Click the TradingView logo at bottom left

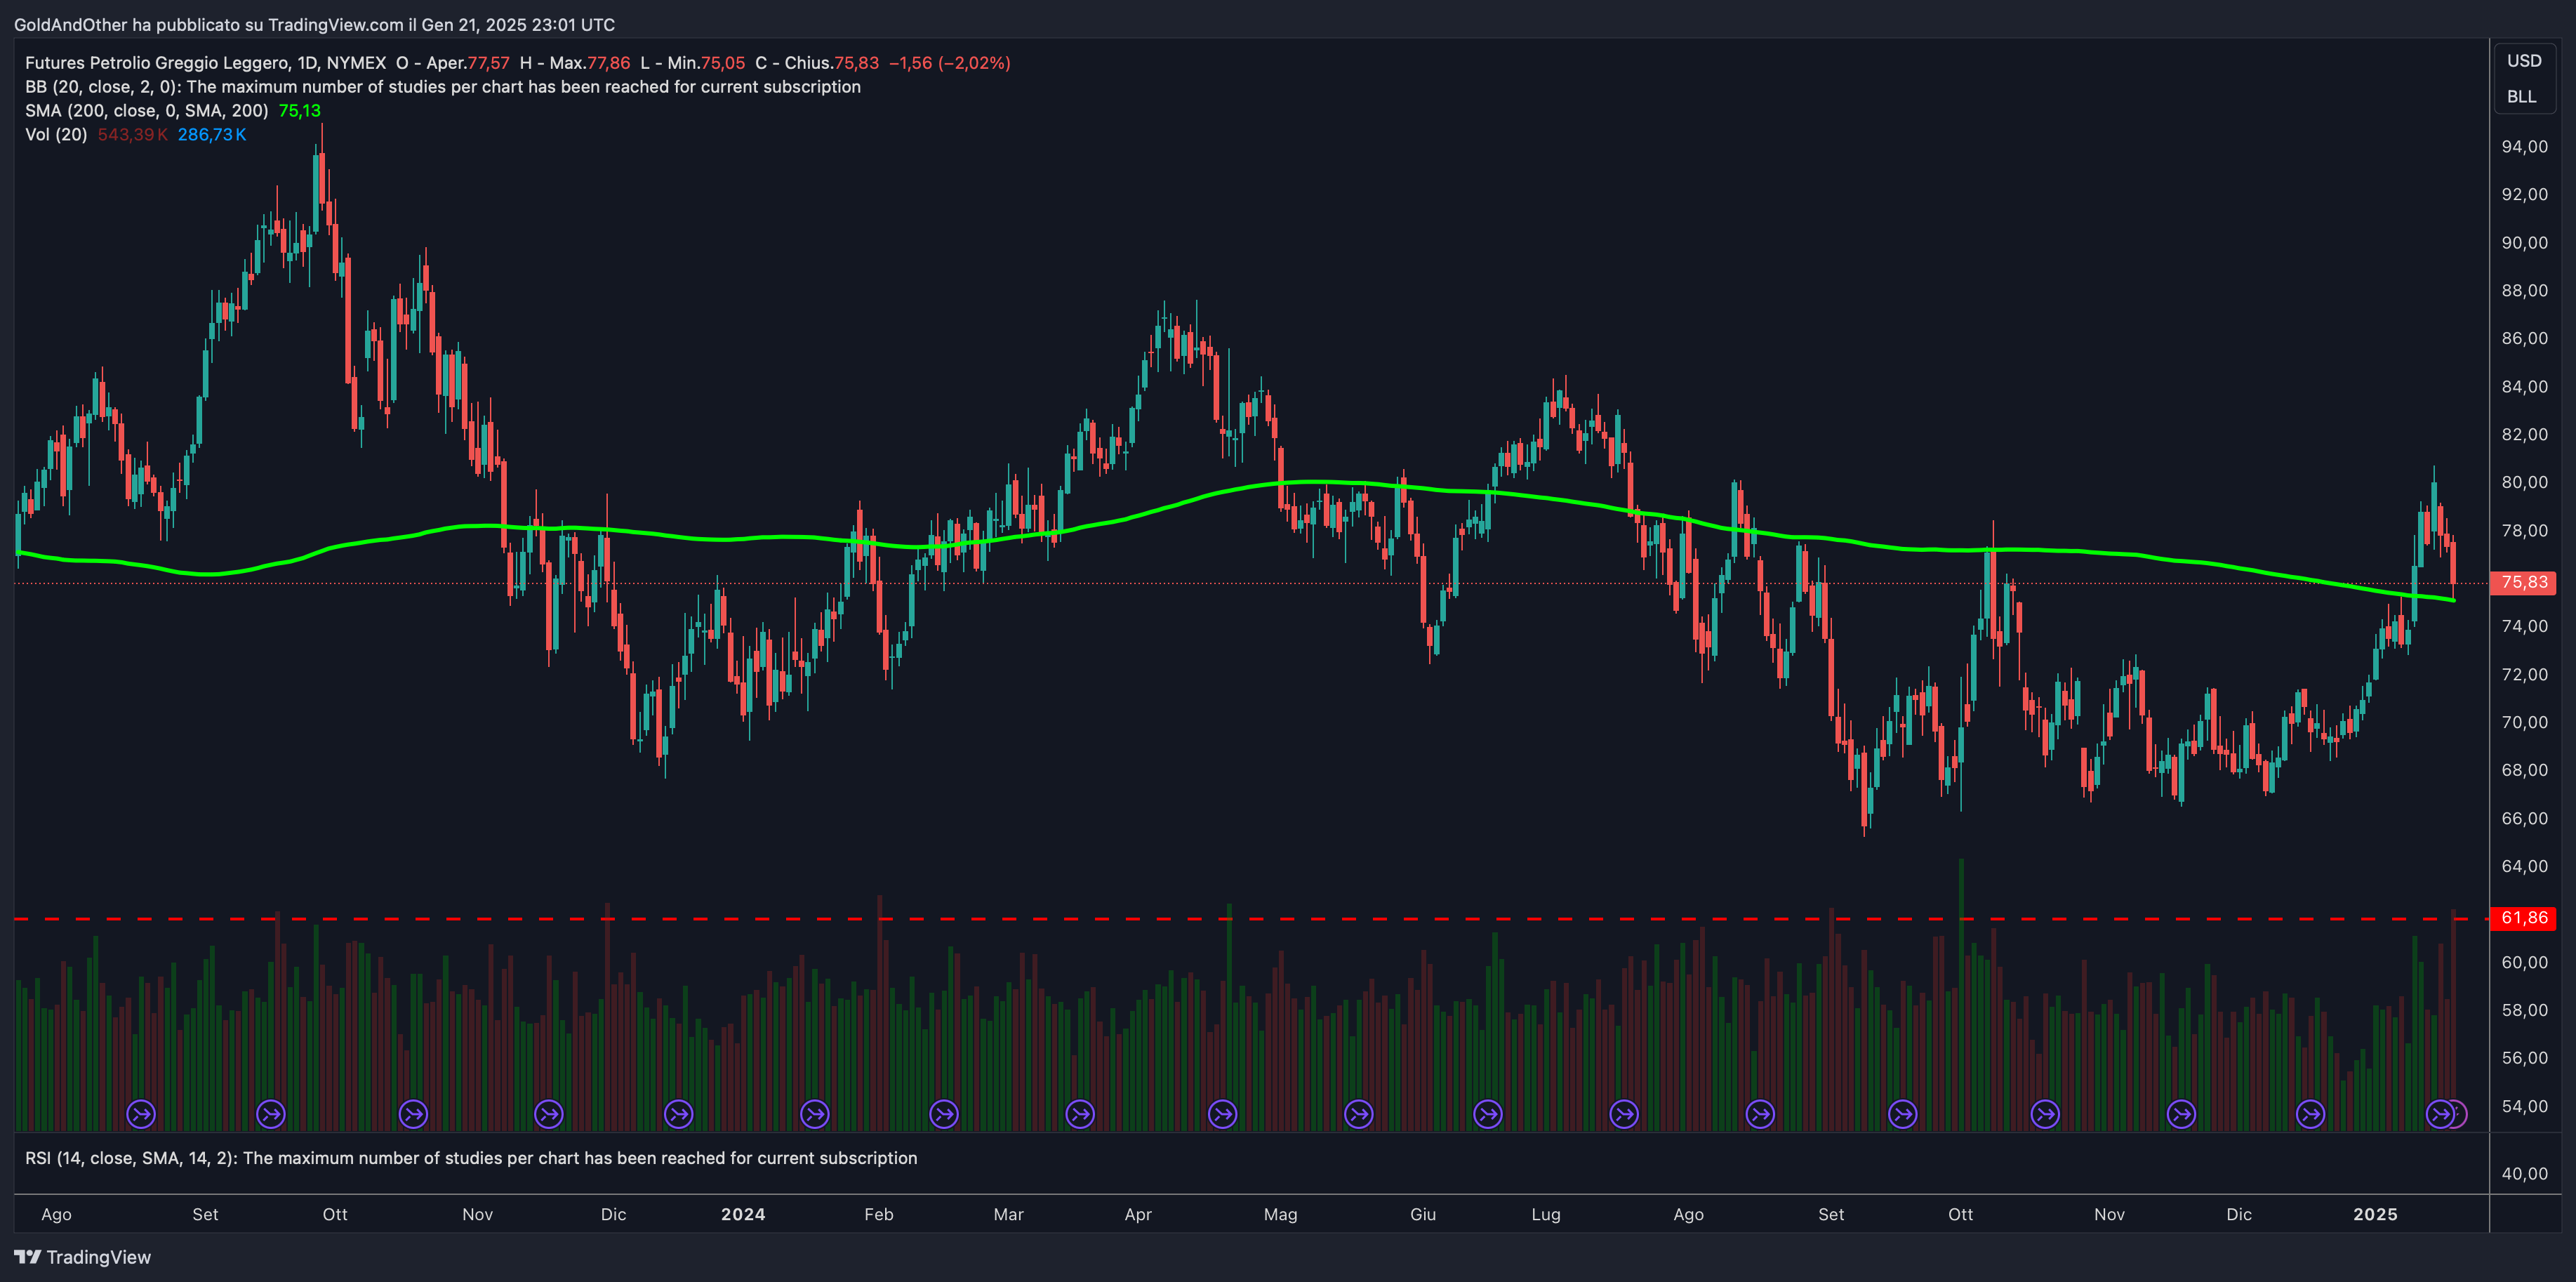point(83,1257)
